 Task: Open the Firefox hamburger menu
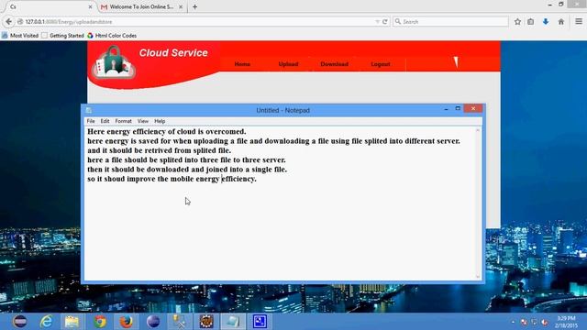coord(579,22)
